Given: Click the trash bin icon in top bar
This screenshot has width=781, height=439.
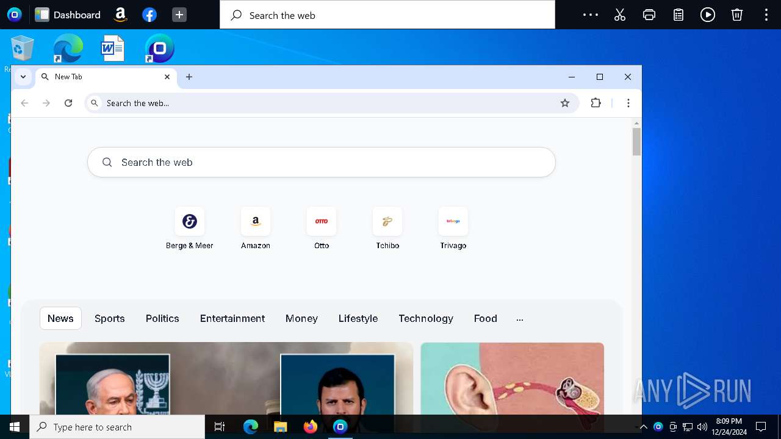Looking at the screenshot, I should tap(737, 15).
